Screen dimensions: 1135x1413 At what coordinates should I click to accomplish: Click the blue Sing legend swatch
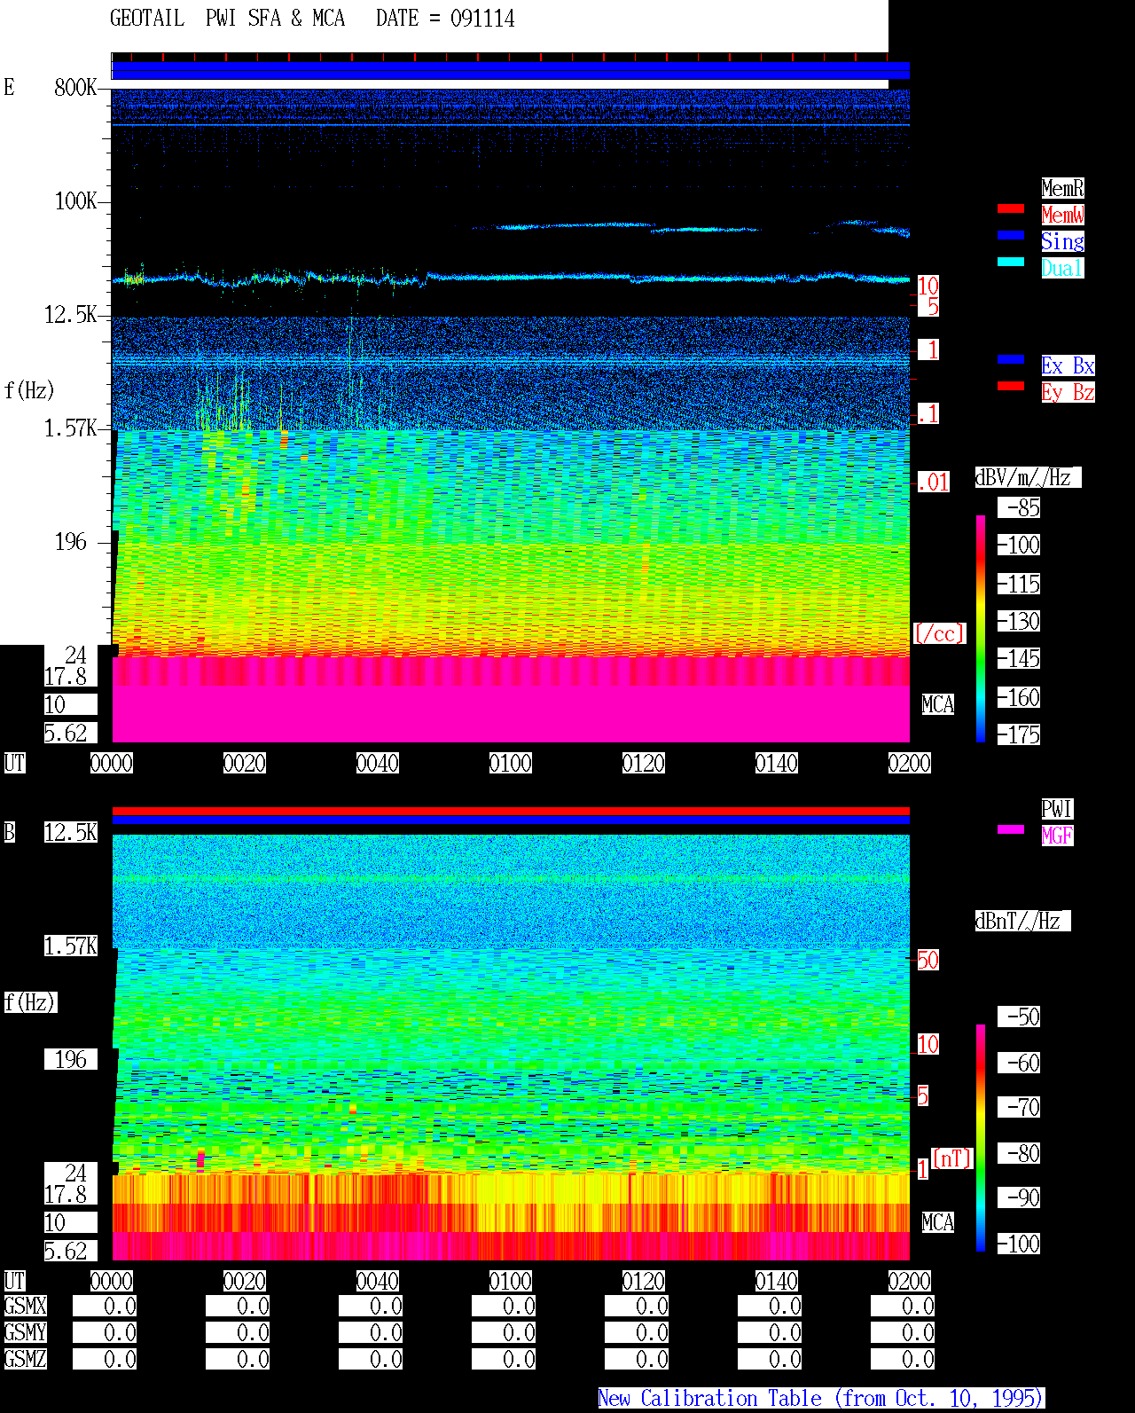[1011, 235]
